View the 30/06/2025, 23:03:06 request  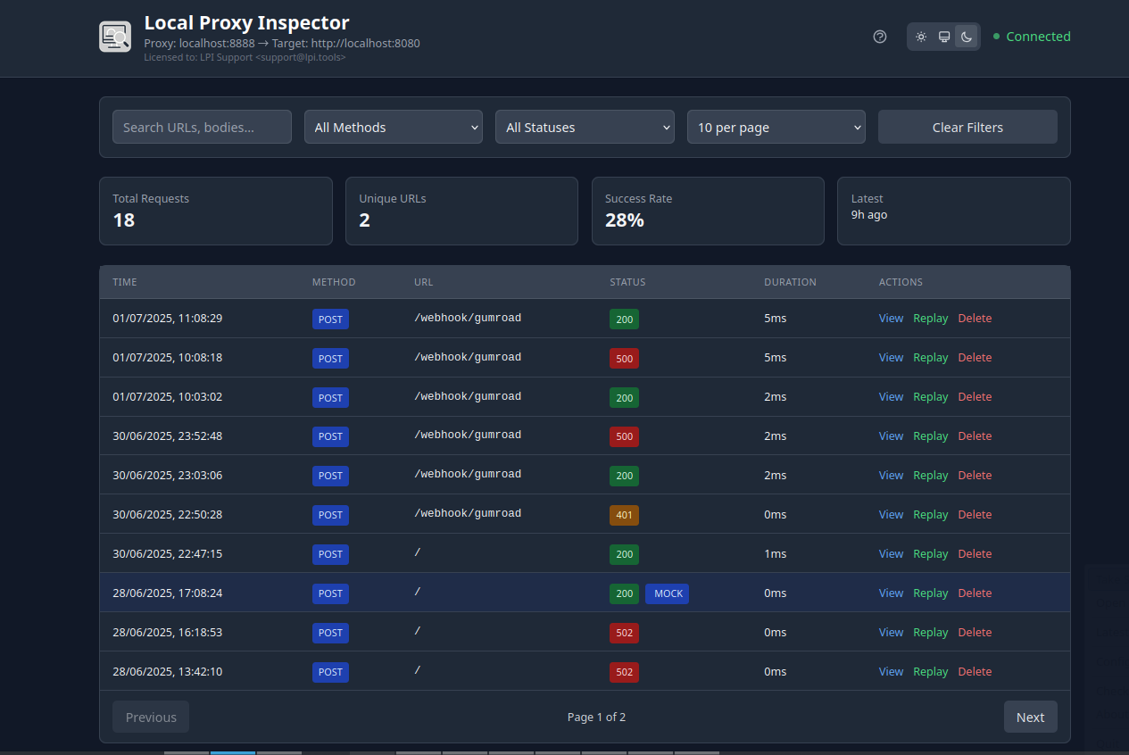pyautogui.click(x=891, y=475)
